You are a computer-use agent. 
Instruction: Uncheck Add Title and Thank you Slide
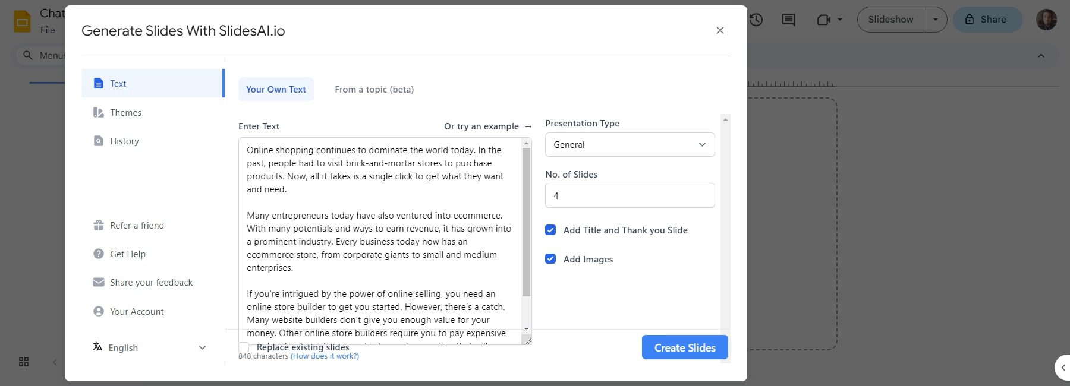(x=550, y=230)
